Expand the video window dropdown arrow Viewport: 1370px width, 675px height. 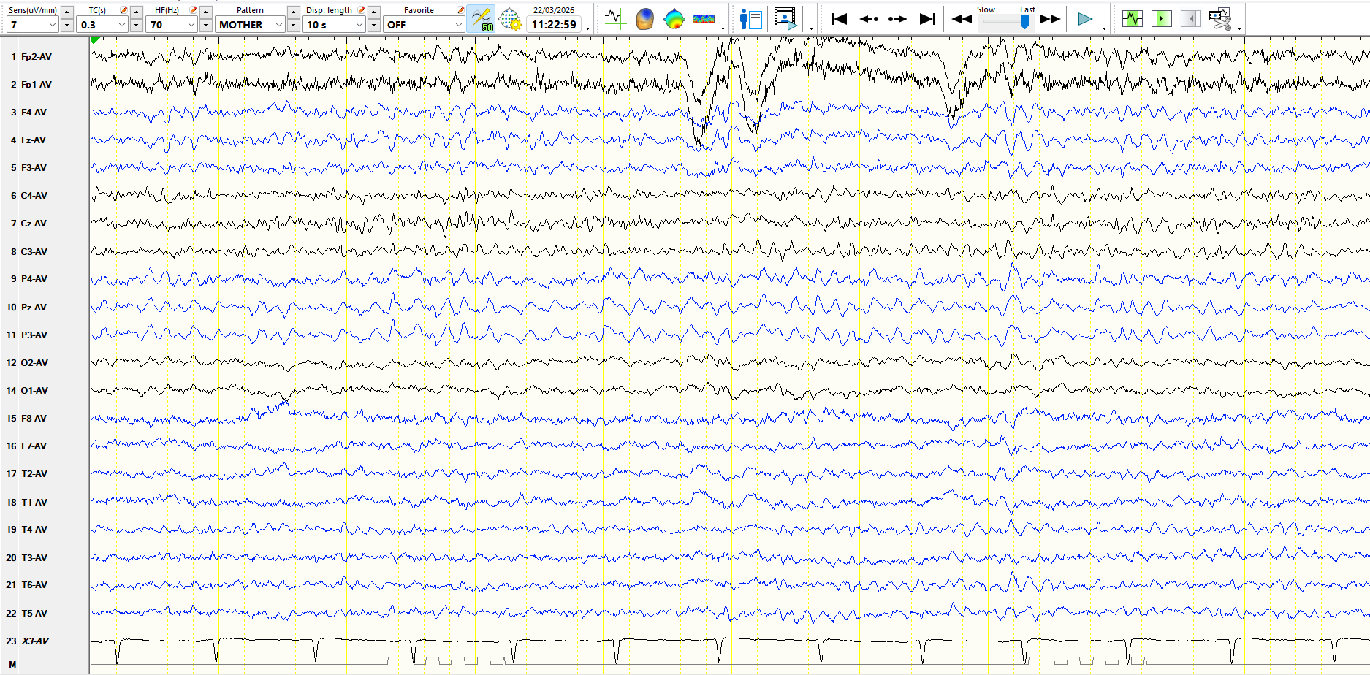click(x=811, y=29)
